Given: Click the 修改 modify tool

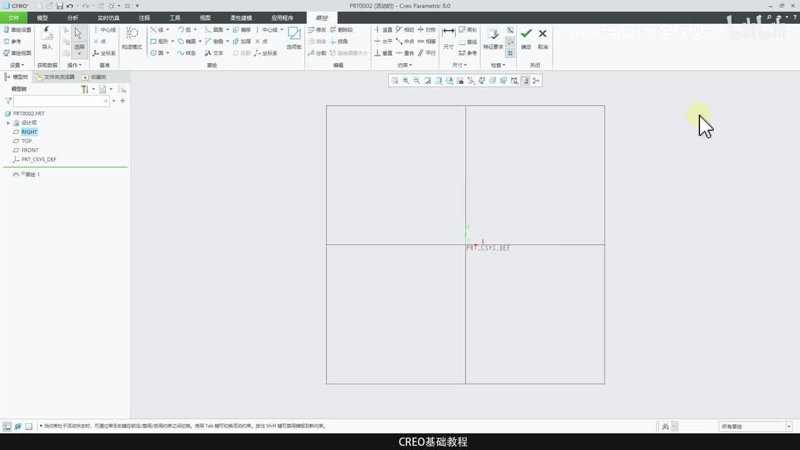Looking at the screenshot, I should point(317,29).
